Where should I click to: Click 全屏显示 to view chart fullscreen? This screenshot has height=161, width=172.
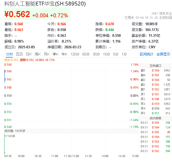point(163,54)
